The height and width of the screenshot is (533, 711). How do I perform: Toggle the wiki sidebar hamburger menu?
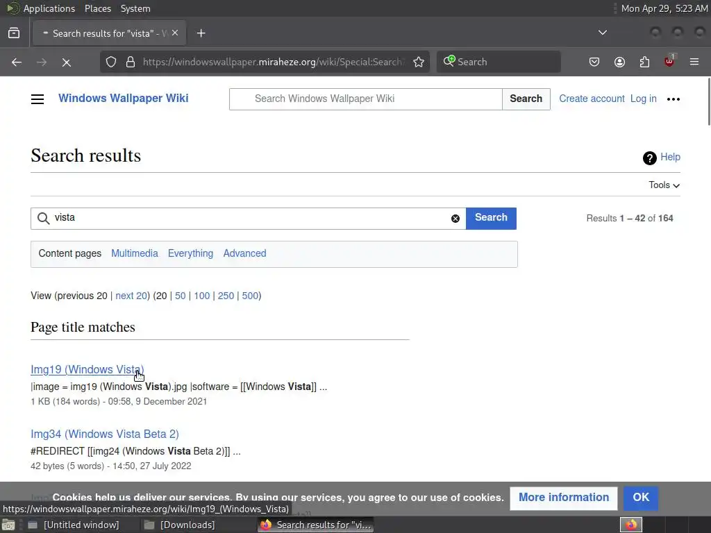point(37,99)
